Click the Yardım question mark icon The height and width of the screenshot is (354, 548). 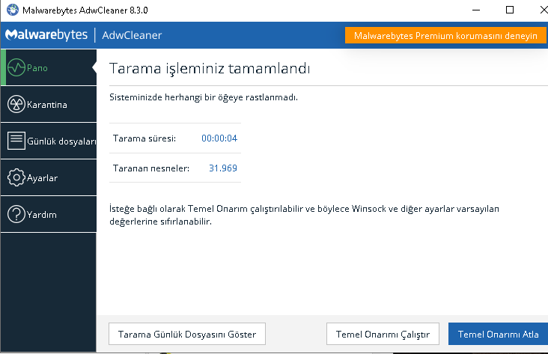coord(16,214)
